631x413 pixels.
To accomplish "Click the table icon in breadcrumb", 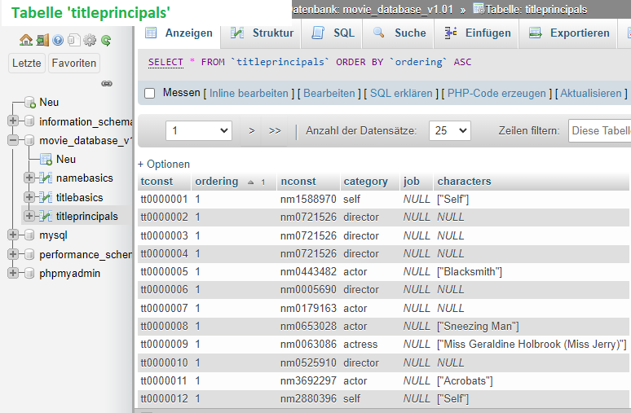I will 479,8.
